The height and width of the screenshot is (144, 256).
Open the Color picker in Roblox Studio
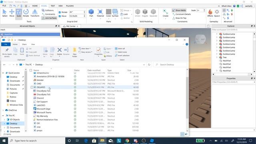pos(108,13)
